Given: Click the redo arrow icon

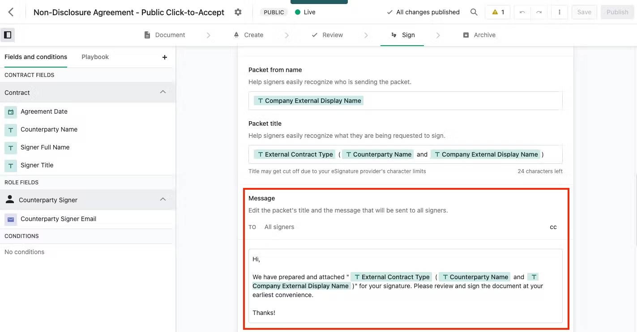Looking at the screenshot, I should 539,12.
